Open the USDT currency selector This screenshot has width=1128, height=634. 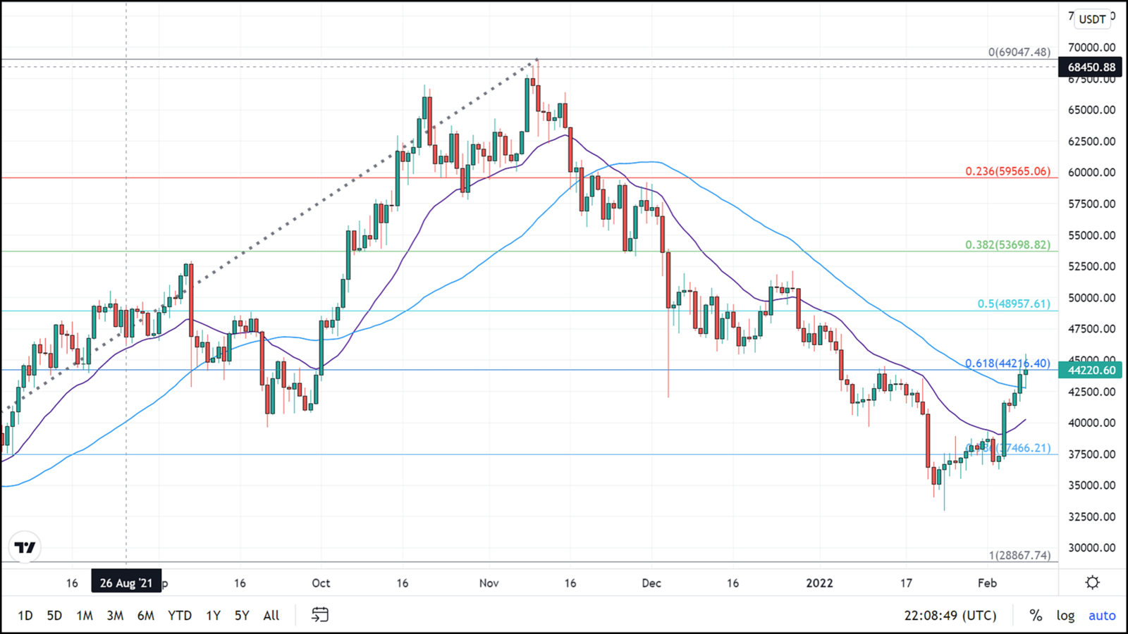[1092, 19]
